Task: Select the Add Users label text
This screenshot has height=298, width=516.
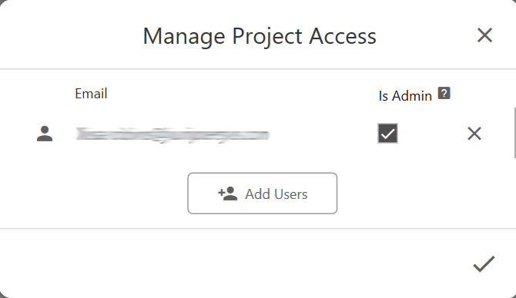Action: [276, 194]
